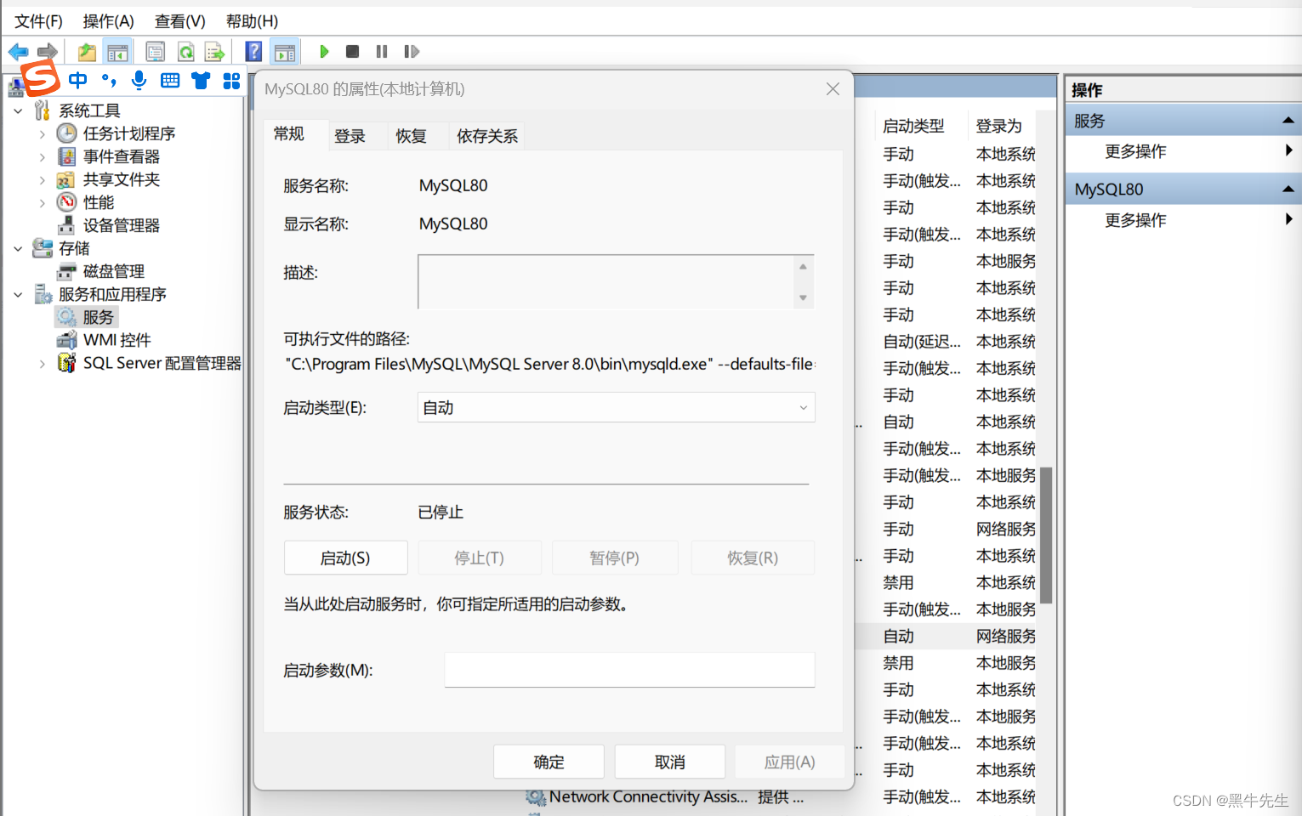Stop service with black square icon
This screenshot has width=1302, height=816.
352,52
